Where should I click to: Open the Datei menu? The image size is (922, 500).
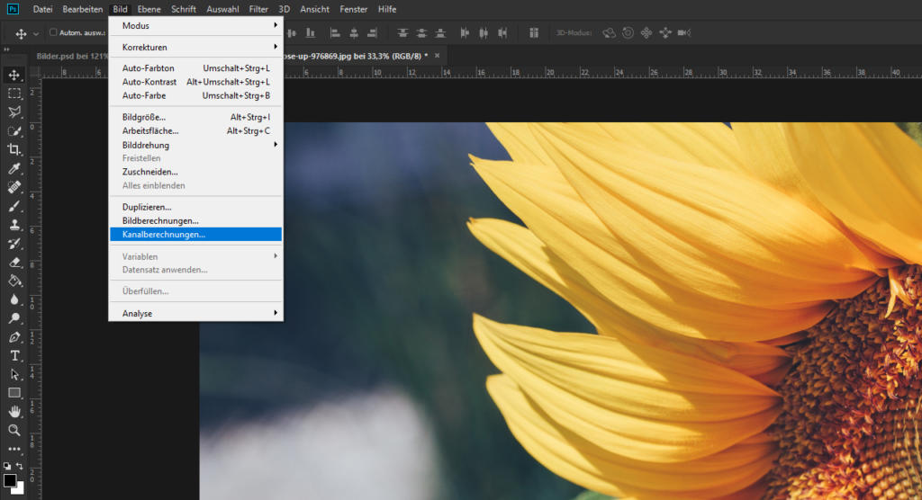coord(42,9)
